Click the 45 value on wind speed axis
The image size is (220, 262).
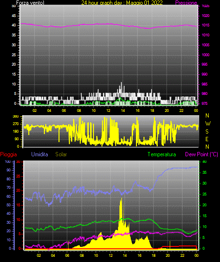pyautogui.click(x=14, y=16)
